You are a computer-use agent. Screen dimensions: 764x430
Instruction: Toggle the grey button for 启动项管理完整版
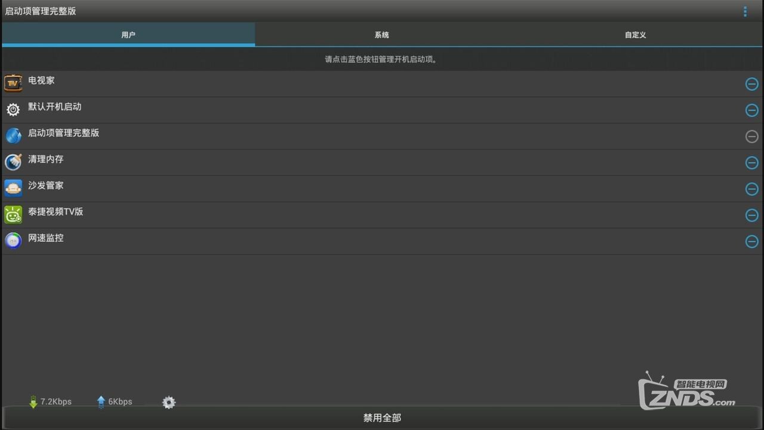(752, 137)
